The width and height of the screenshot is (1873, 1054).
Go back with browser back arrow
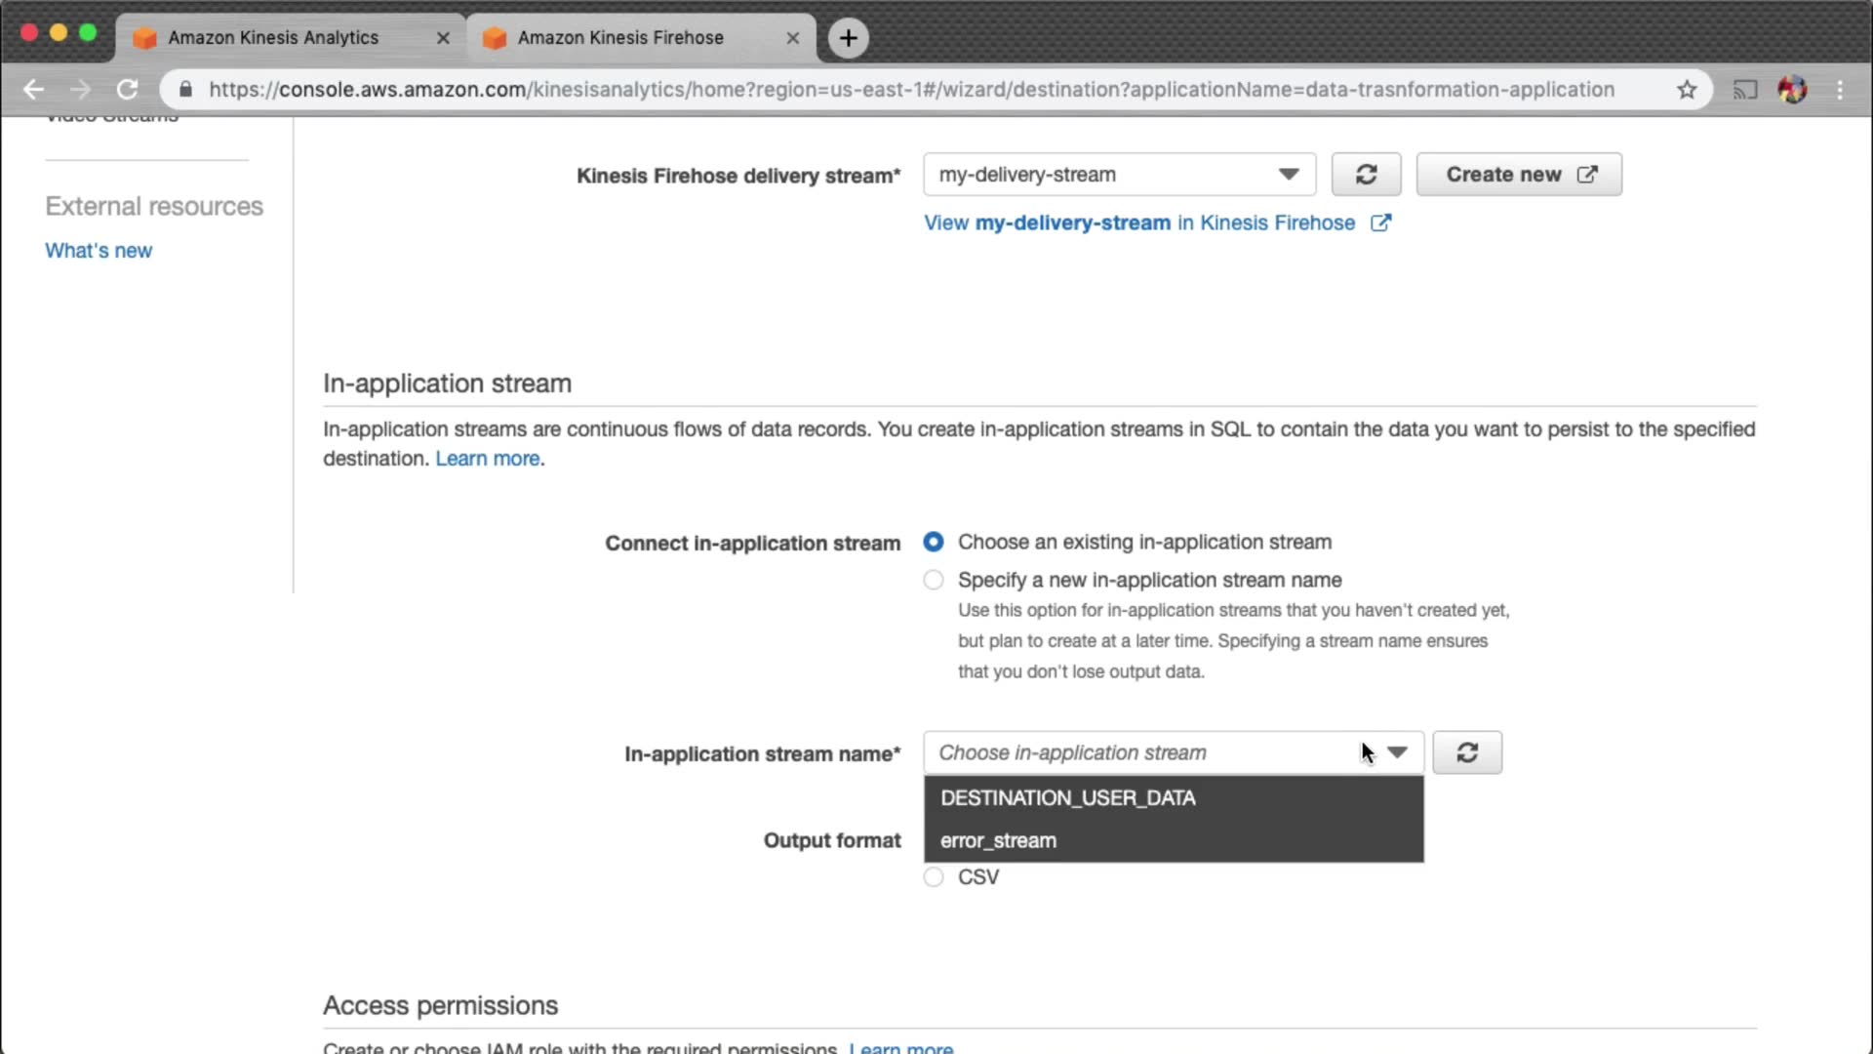click(33, 90)
